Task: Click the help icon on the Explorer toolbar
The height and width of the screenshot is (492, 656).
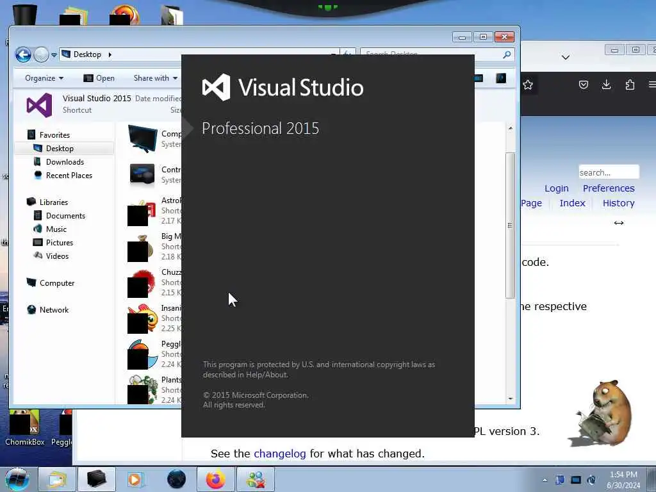Action: click(501, 78)
